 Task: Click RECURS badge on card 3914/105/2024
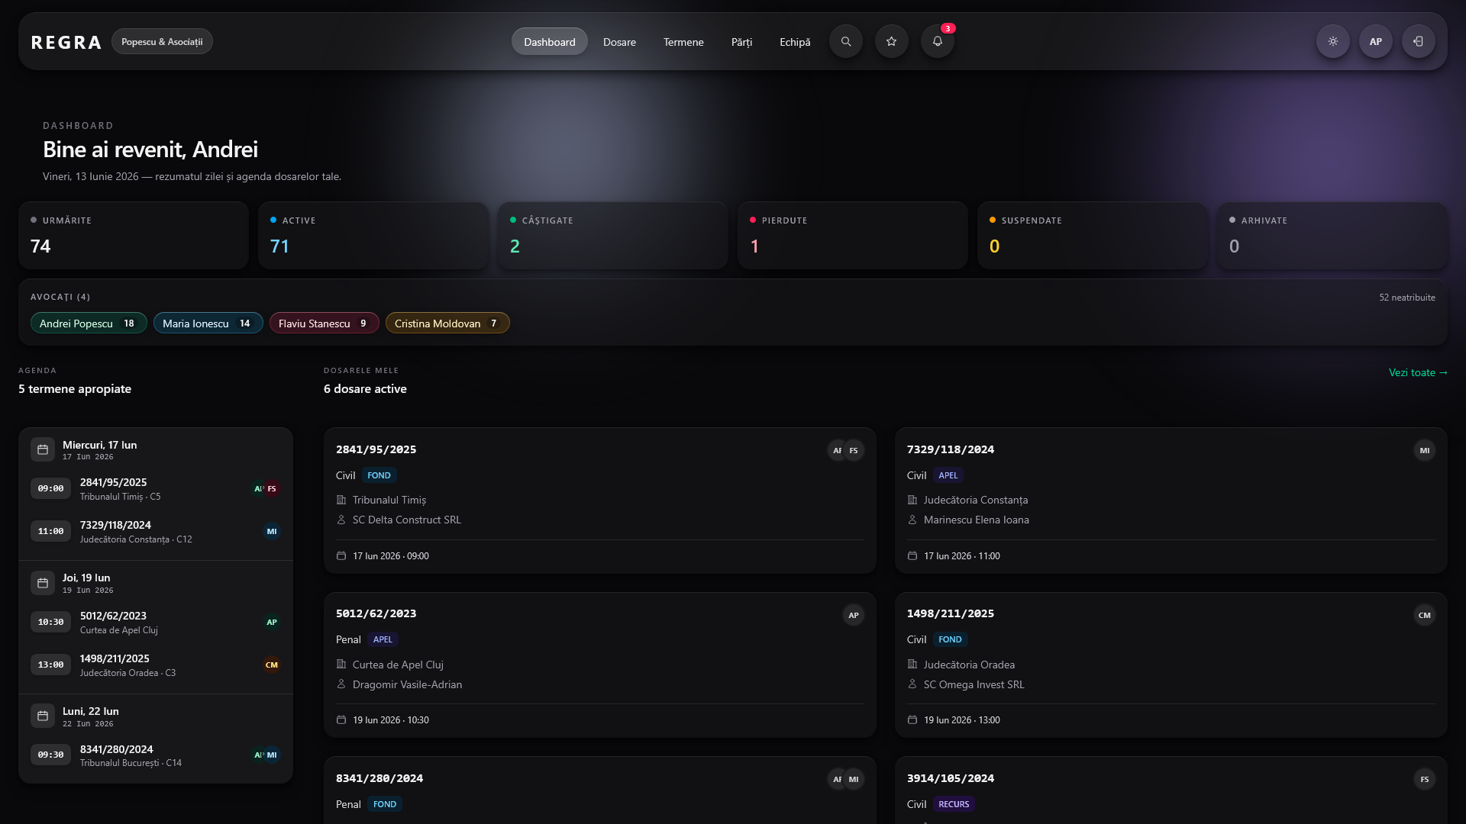point(954,804)
